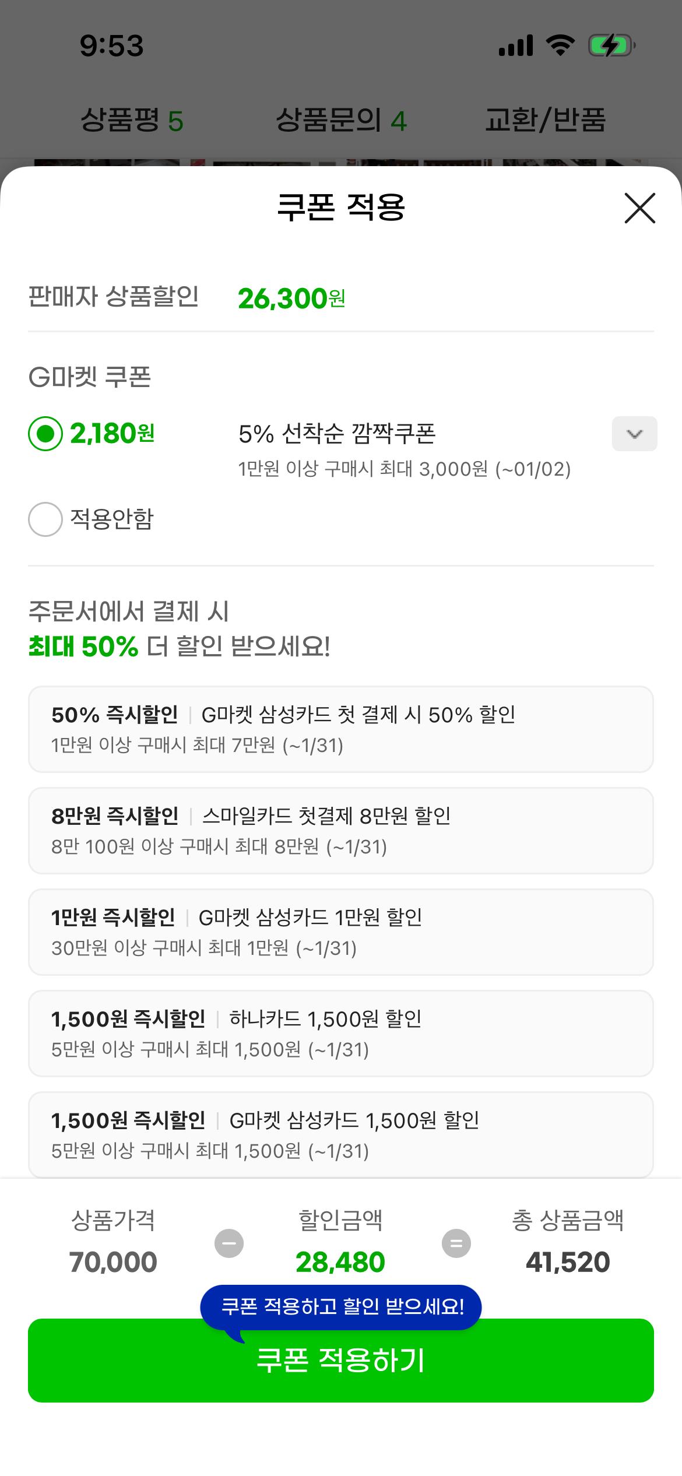Image resolution: width=682 pixels, height=1476 pixels.
Task: Close the 쿠폰 적용 popup
Action: 640,209
